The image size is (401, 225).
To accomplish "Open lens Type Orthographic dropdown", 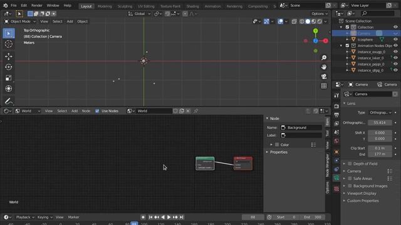I will tap(380, 112).
